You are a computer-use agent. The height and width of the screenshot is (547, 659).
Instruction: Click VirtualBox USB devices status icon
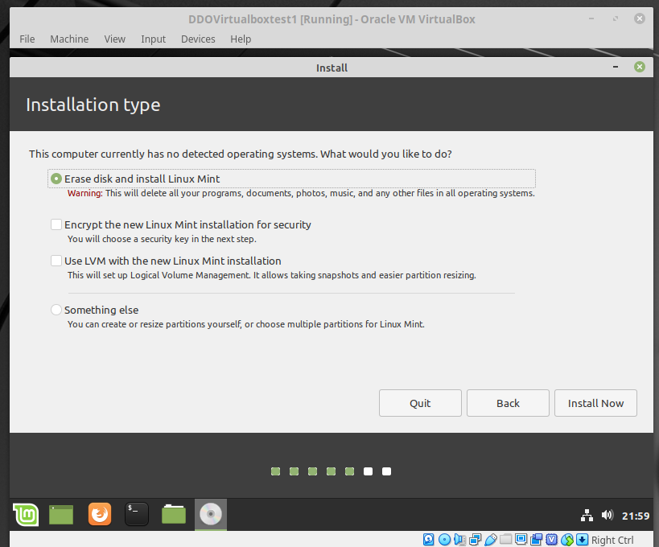click(491, 540)
